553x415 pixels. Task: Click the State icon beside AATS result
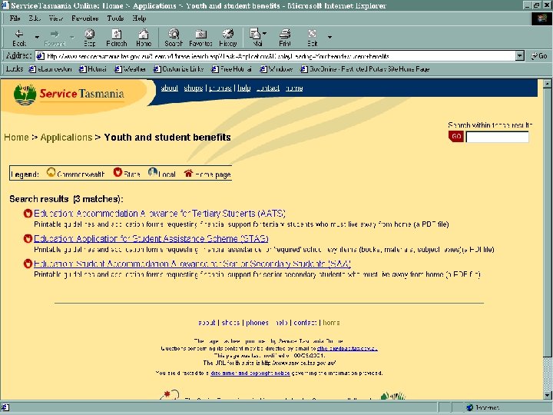tap(28, 213)
